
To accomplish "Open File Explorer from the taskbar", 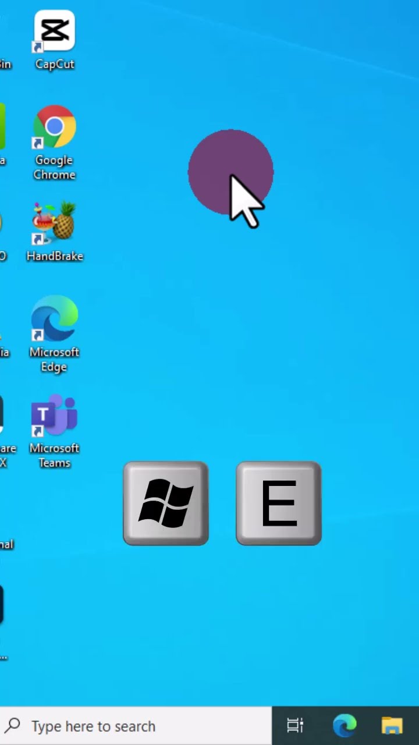I will pyautogui.click(x=392, y=726).
